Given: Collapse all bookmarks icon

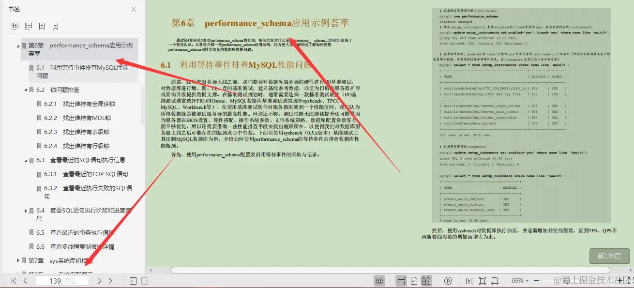Looking at the screenshot, I should 29,26.
